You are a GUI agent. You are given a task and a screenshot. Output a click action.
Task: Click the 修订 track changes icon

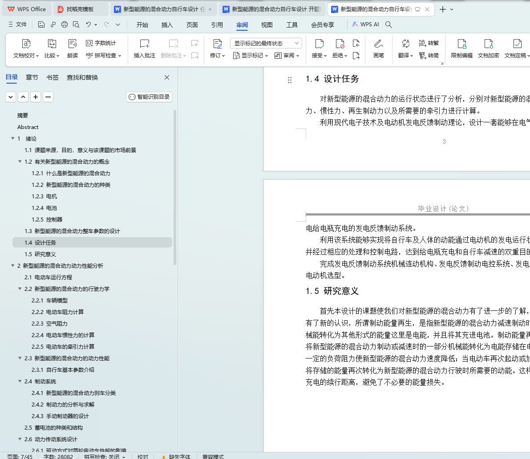pyautogui.click(x=217, y=44)
